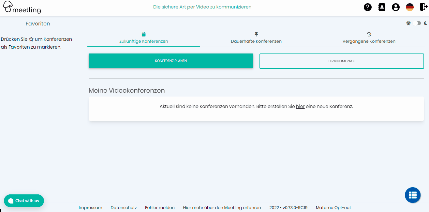This screenshot has width=429, height=212.
Task: Click the hier link to create a conference
Action: click(300, 106)
